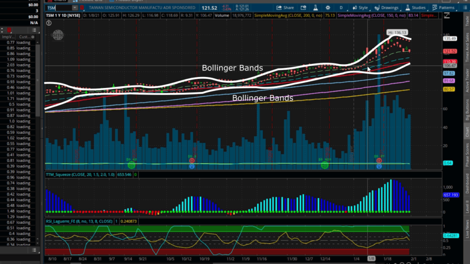Viewport: 470px width, 264px height.
Task: Open the Level II side tab
Action: (467, 207)
